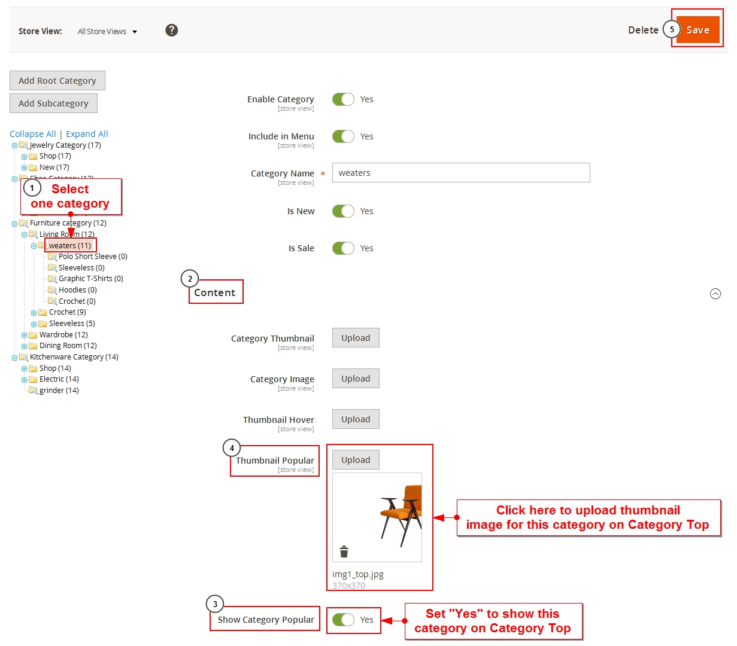
Task: Click the Dining Room folder icon
Action: tap(34, 346)
